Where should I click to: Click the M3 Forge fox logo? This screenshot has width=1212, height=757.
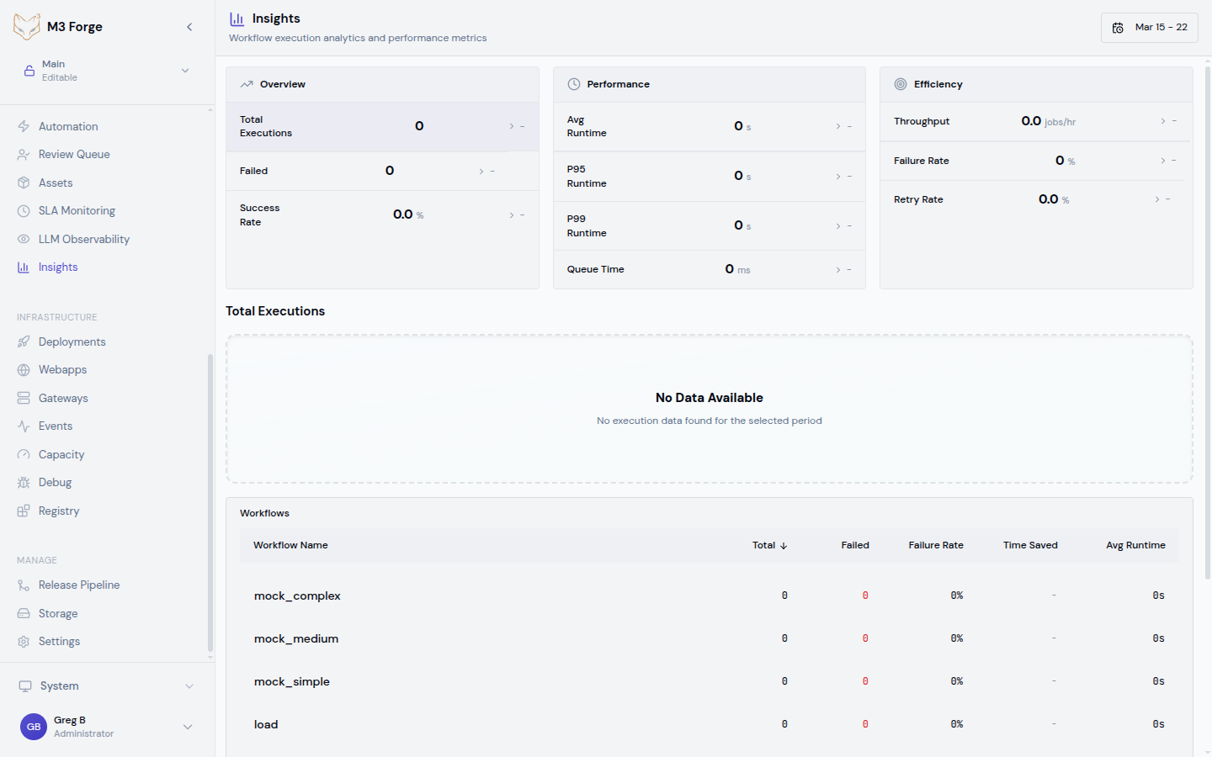pyautogui.click(x=26, y=27)
